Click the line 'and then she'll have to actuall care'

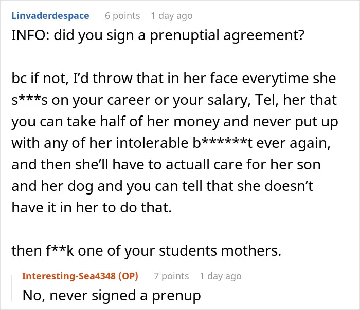click(166, 165)
